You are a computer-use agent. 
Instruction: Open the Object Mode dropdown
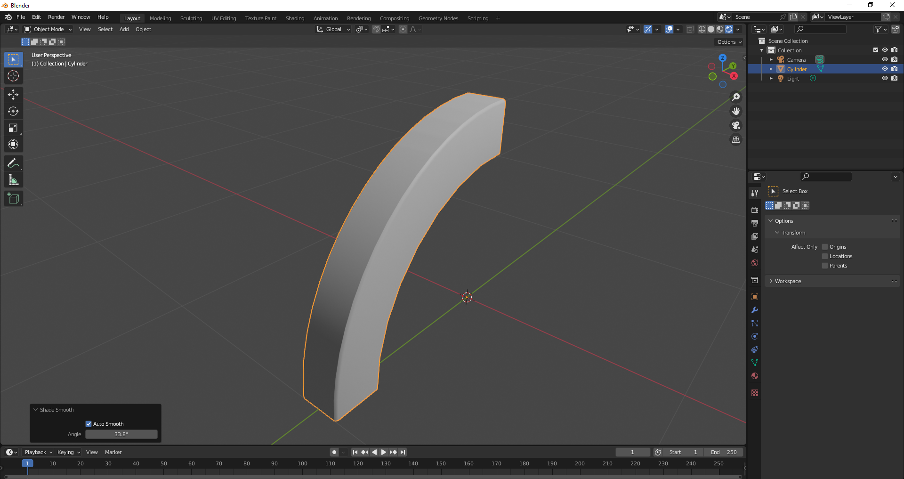tap(48, 29)
